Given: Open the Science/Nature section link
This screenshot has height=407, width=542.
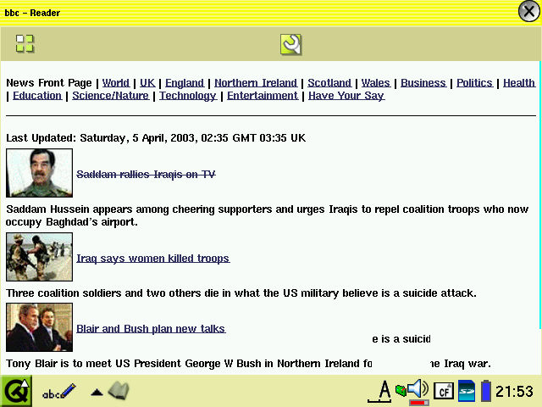Looking at the screenshot, I should click(x=111, y=96).
